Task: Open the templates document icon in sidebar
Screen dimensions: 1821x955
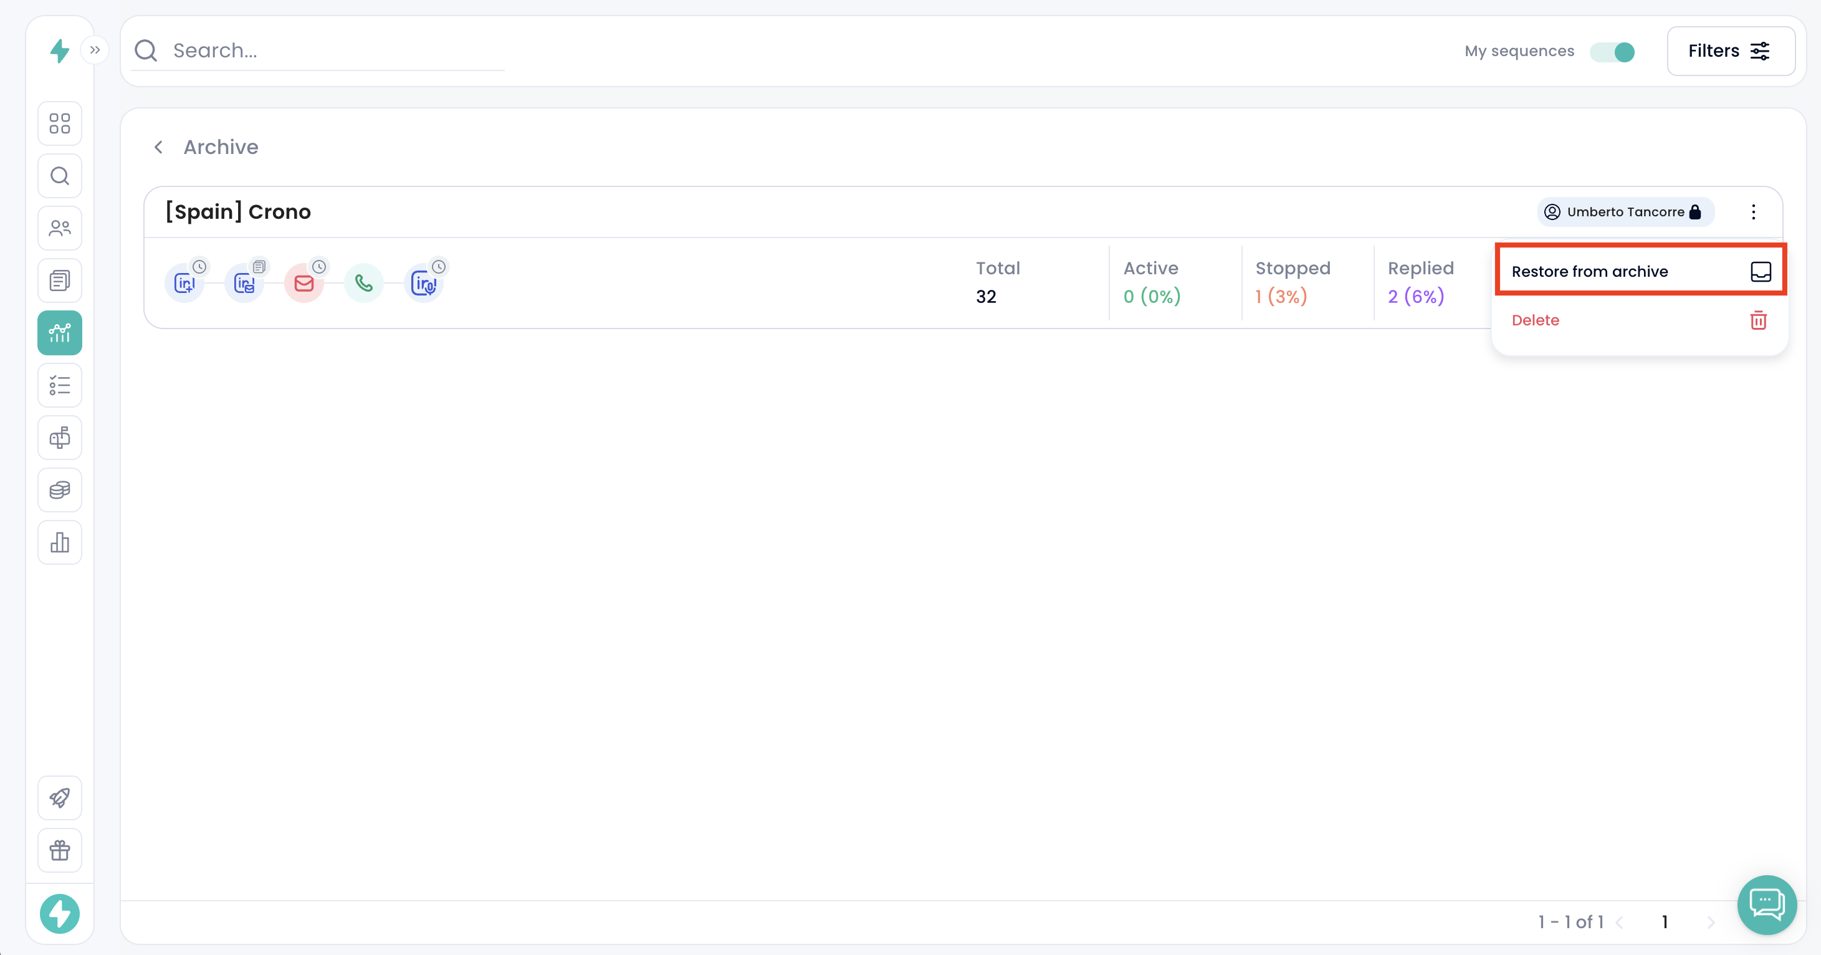Action: pos(59,281)
